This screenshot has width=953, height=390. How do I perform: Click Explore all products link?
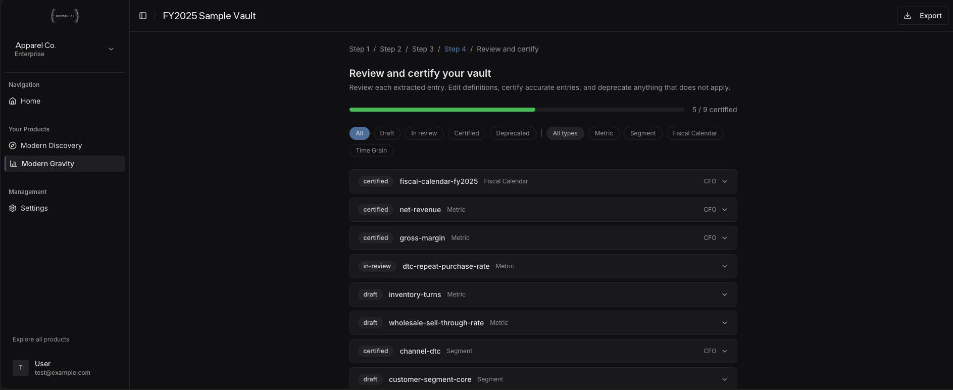41,339
